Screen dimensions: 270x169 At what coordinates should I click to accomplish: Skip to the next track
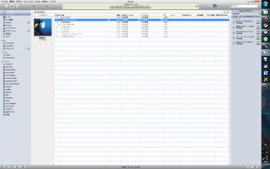(x=17, y=6)
